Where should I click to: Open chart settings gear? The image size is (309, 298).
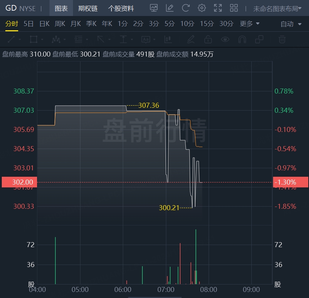tap(202, 8)
